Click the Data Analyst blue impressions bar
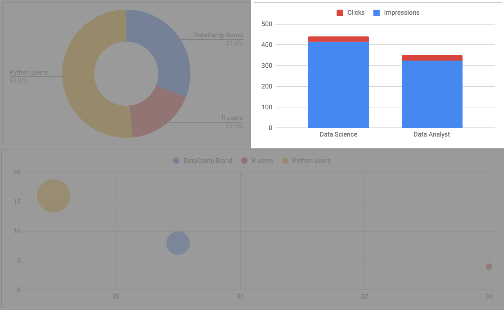This screenshot has width=504, height=310. tap(432, 94)
